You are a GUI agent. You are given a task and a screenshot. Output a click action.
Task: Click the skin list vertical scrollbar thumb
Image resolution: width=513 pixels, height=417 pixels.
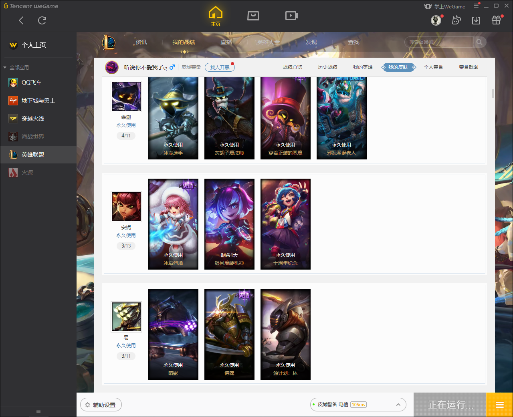493,93
